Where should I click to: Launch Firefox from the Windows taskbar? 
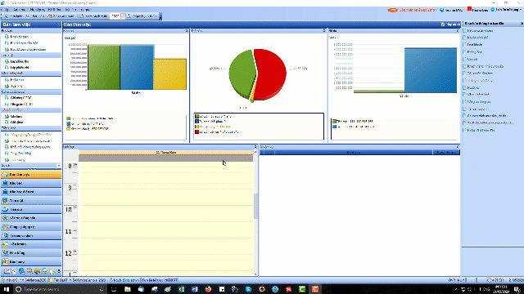[x=208, y=289]
